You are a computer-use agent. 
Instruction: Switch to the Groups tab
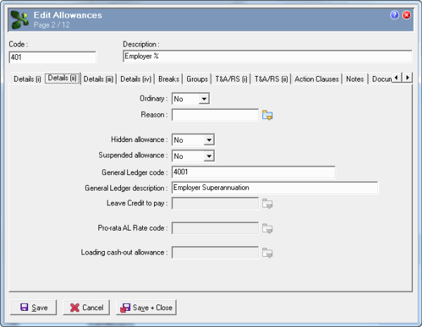[x=197, y=79]
